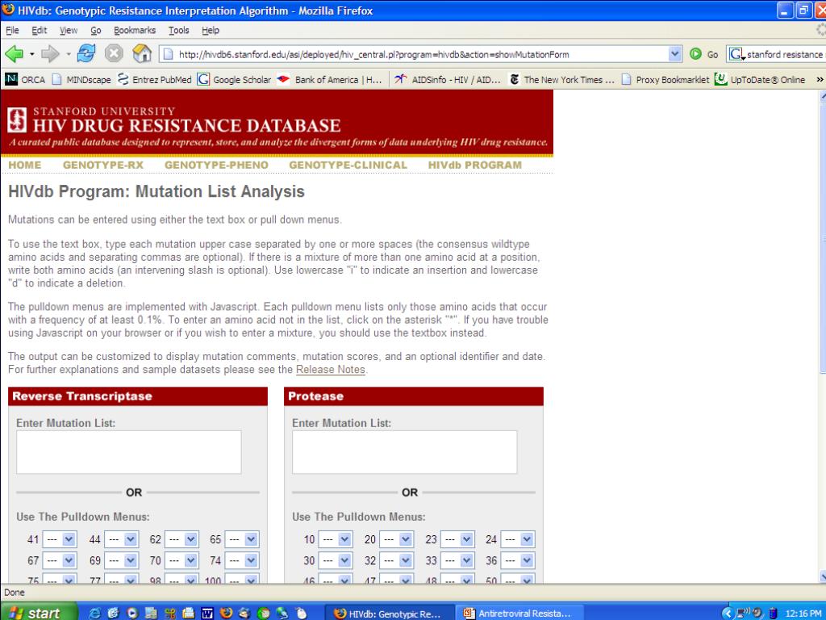The width and height of the screenshot is (826, 620).
Task: Click the Home icon in navigation toolbar
Action: (142, 54)
